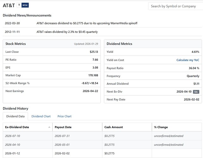Click the T ticker symbol badge

coord(19,5)
